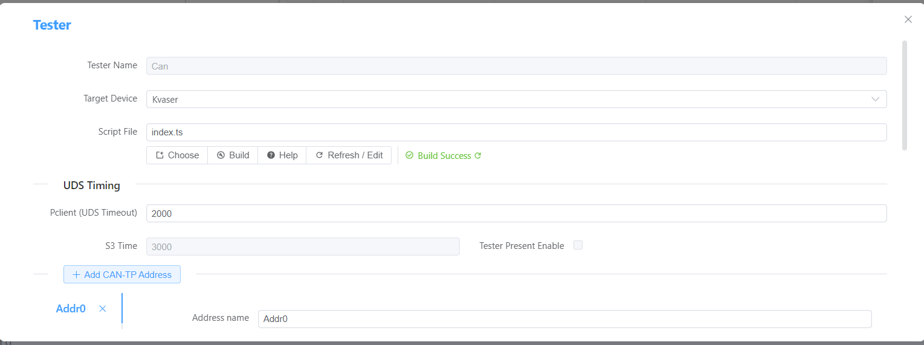
Task: Click the Choose script file button
Action: coord(177,155)
